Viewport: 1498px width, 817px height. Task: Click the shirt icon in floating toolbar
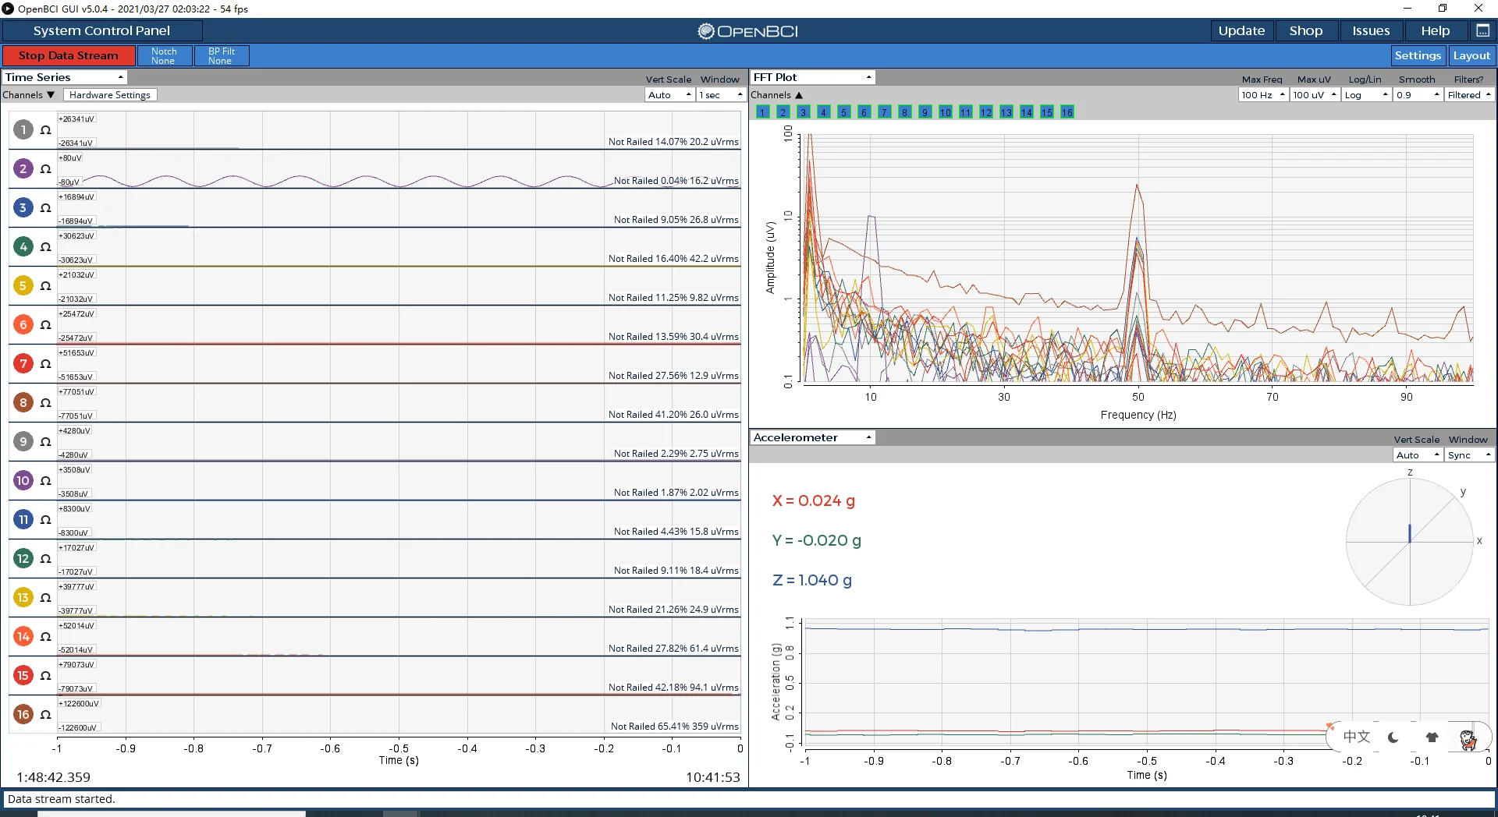(x=1432, y=737)
